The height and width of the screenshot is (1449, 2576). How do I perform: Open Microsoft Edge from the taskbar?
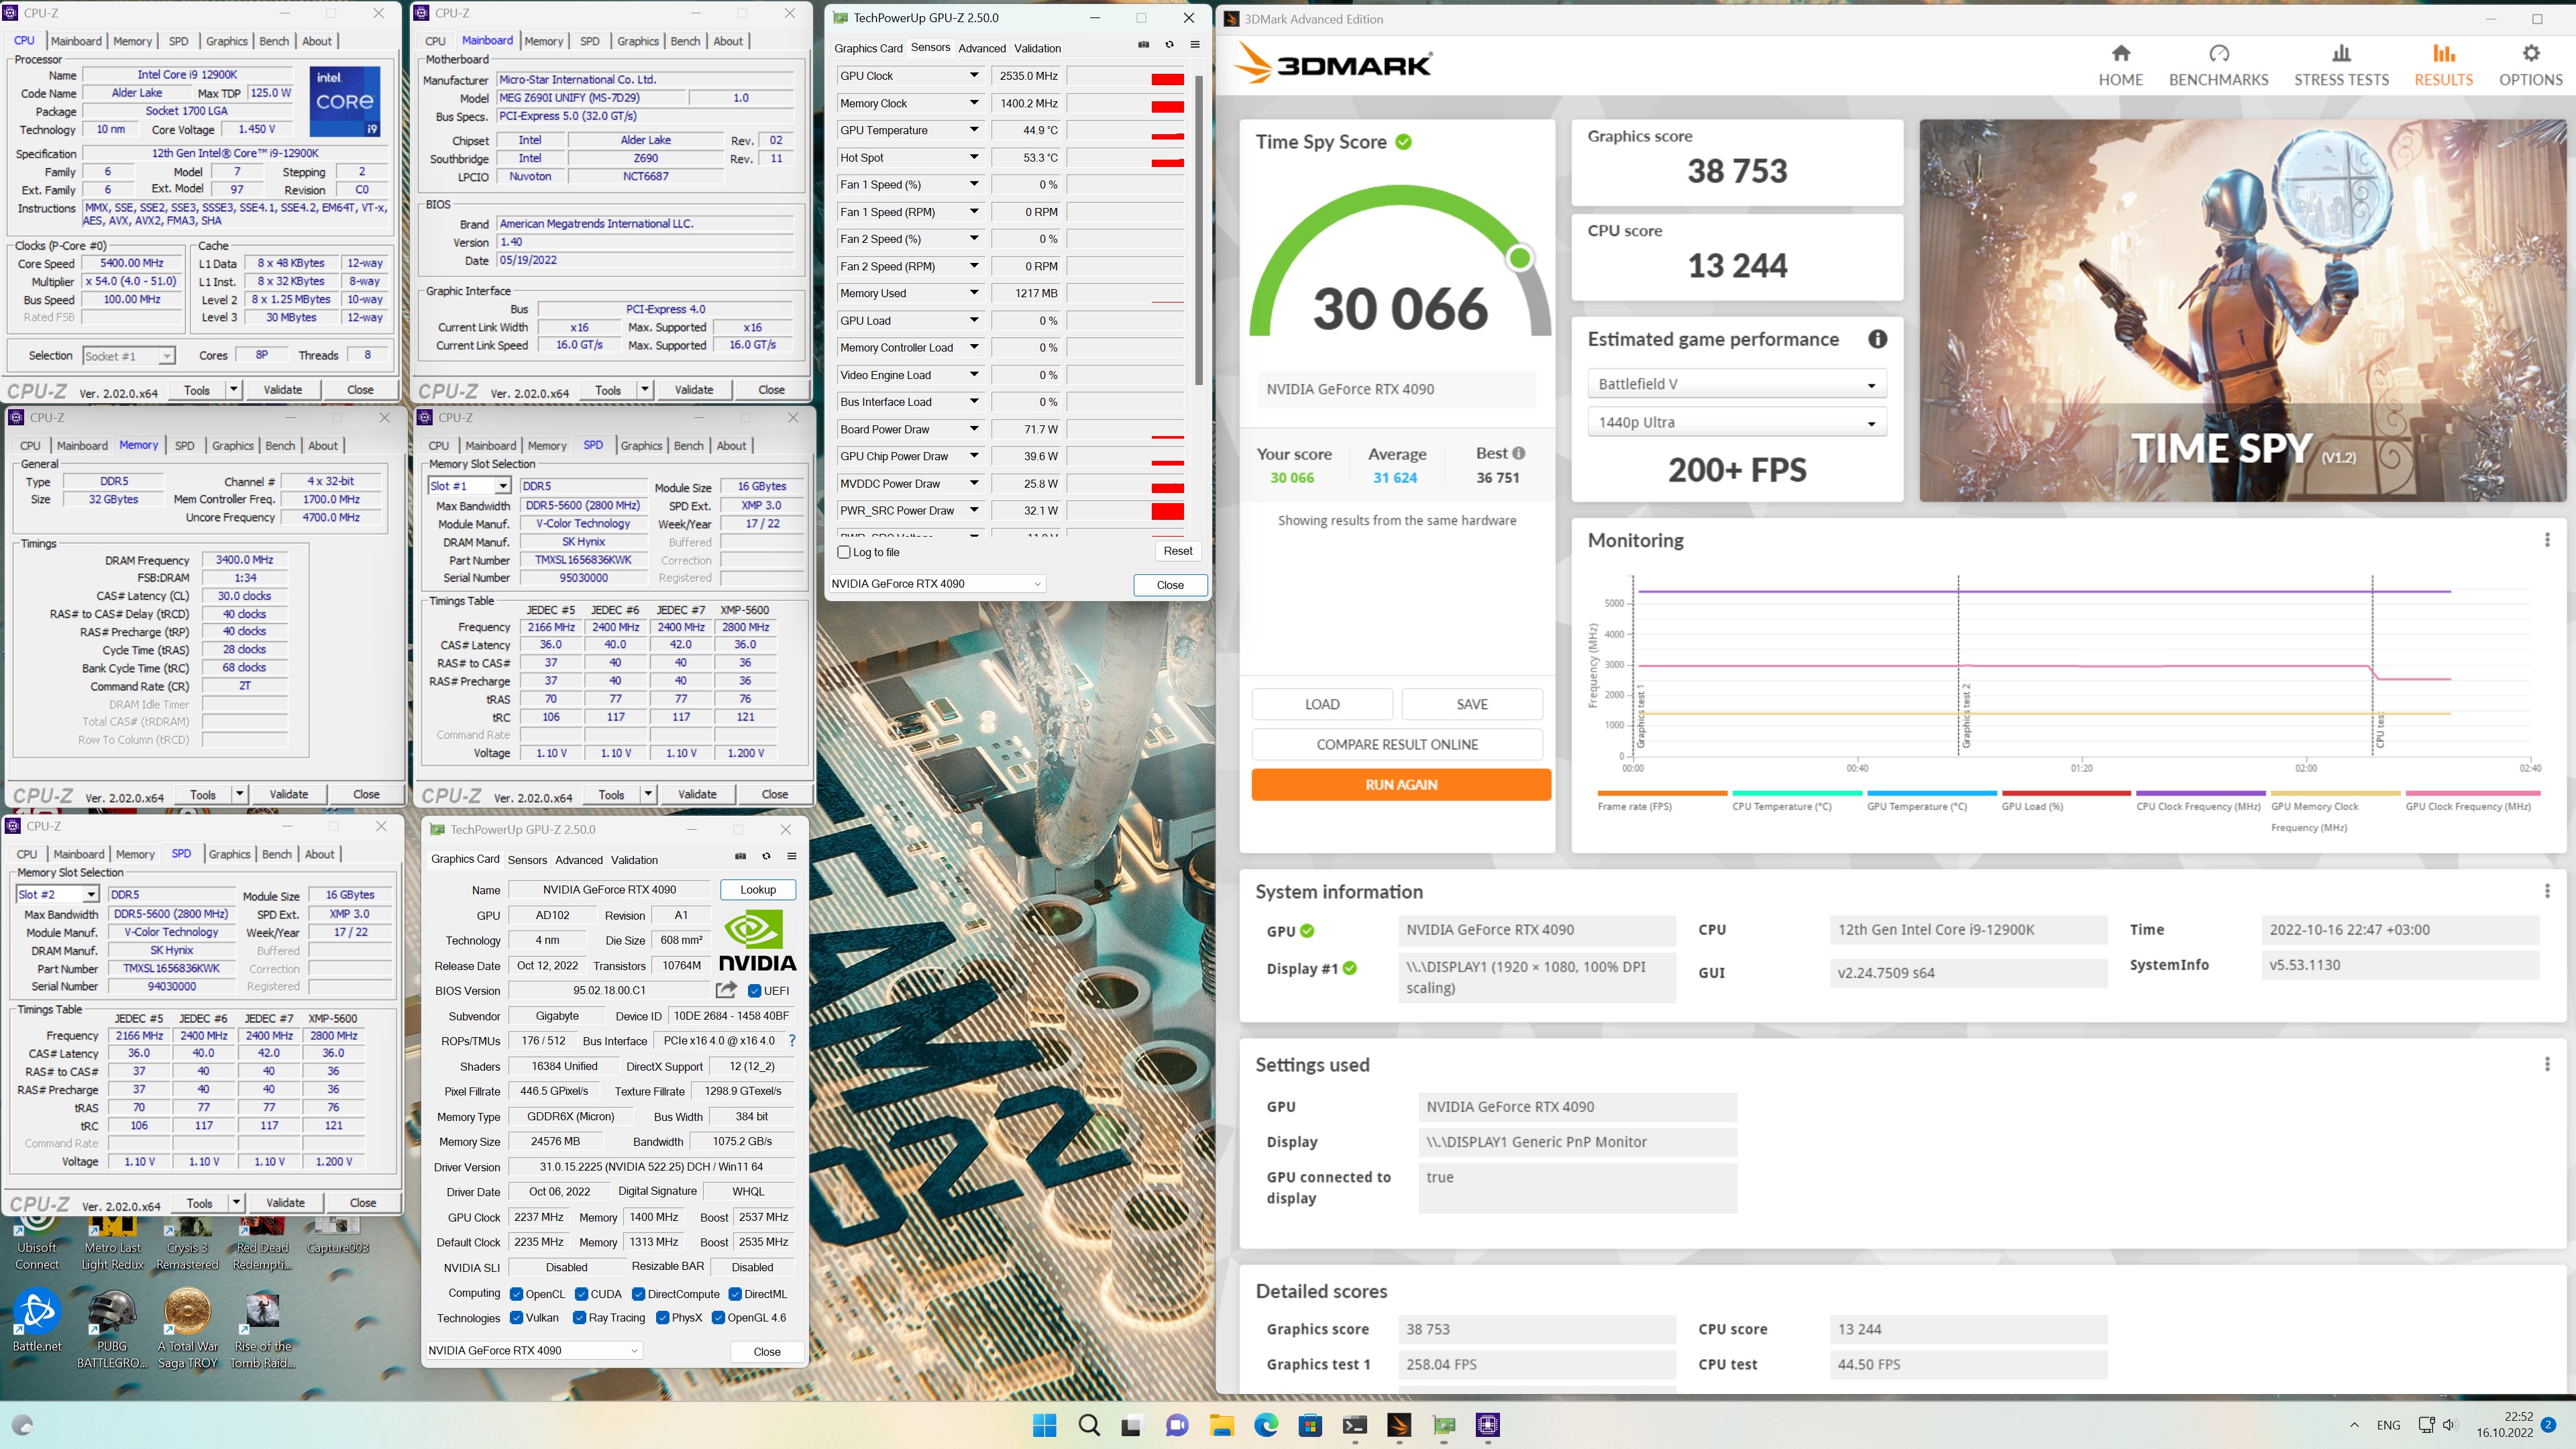pos(1266,1425)
